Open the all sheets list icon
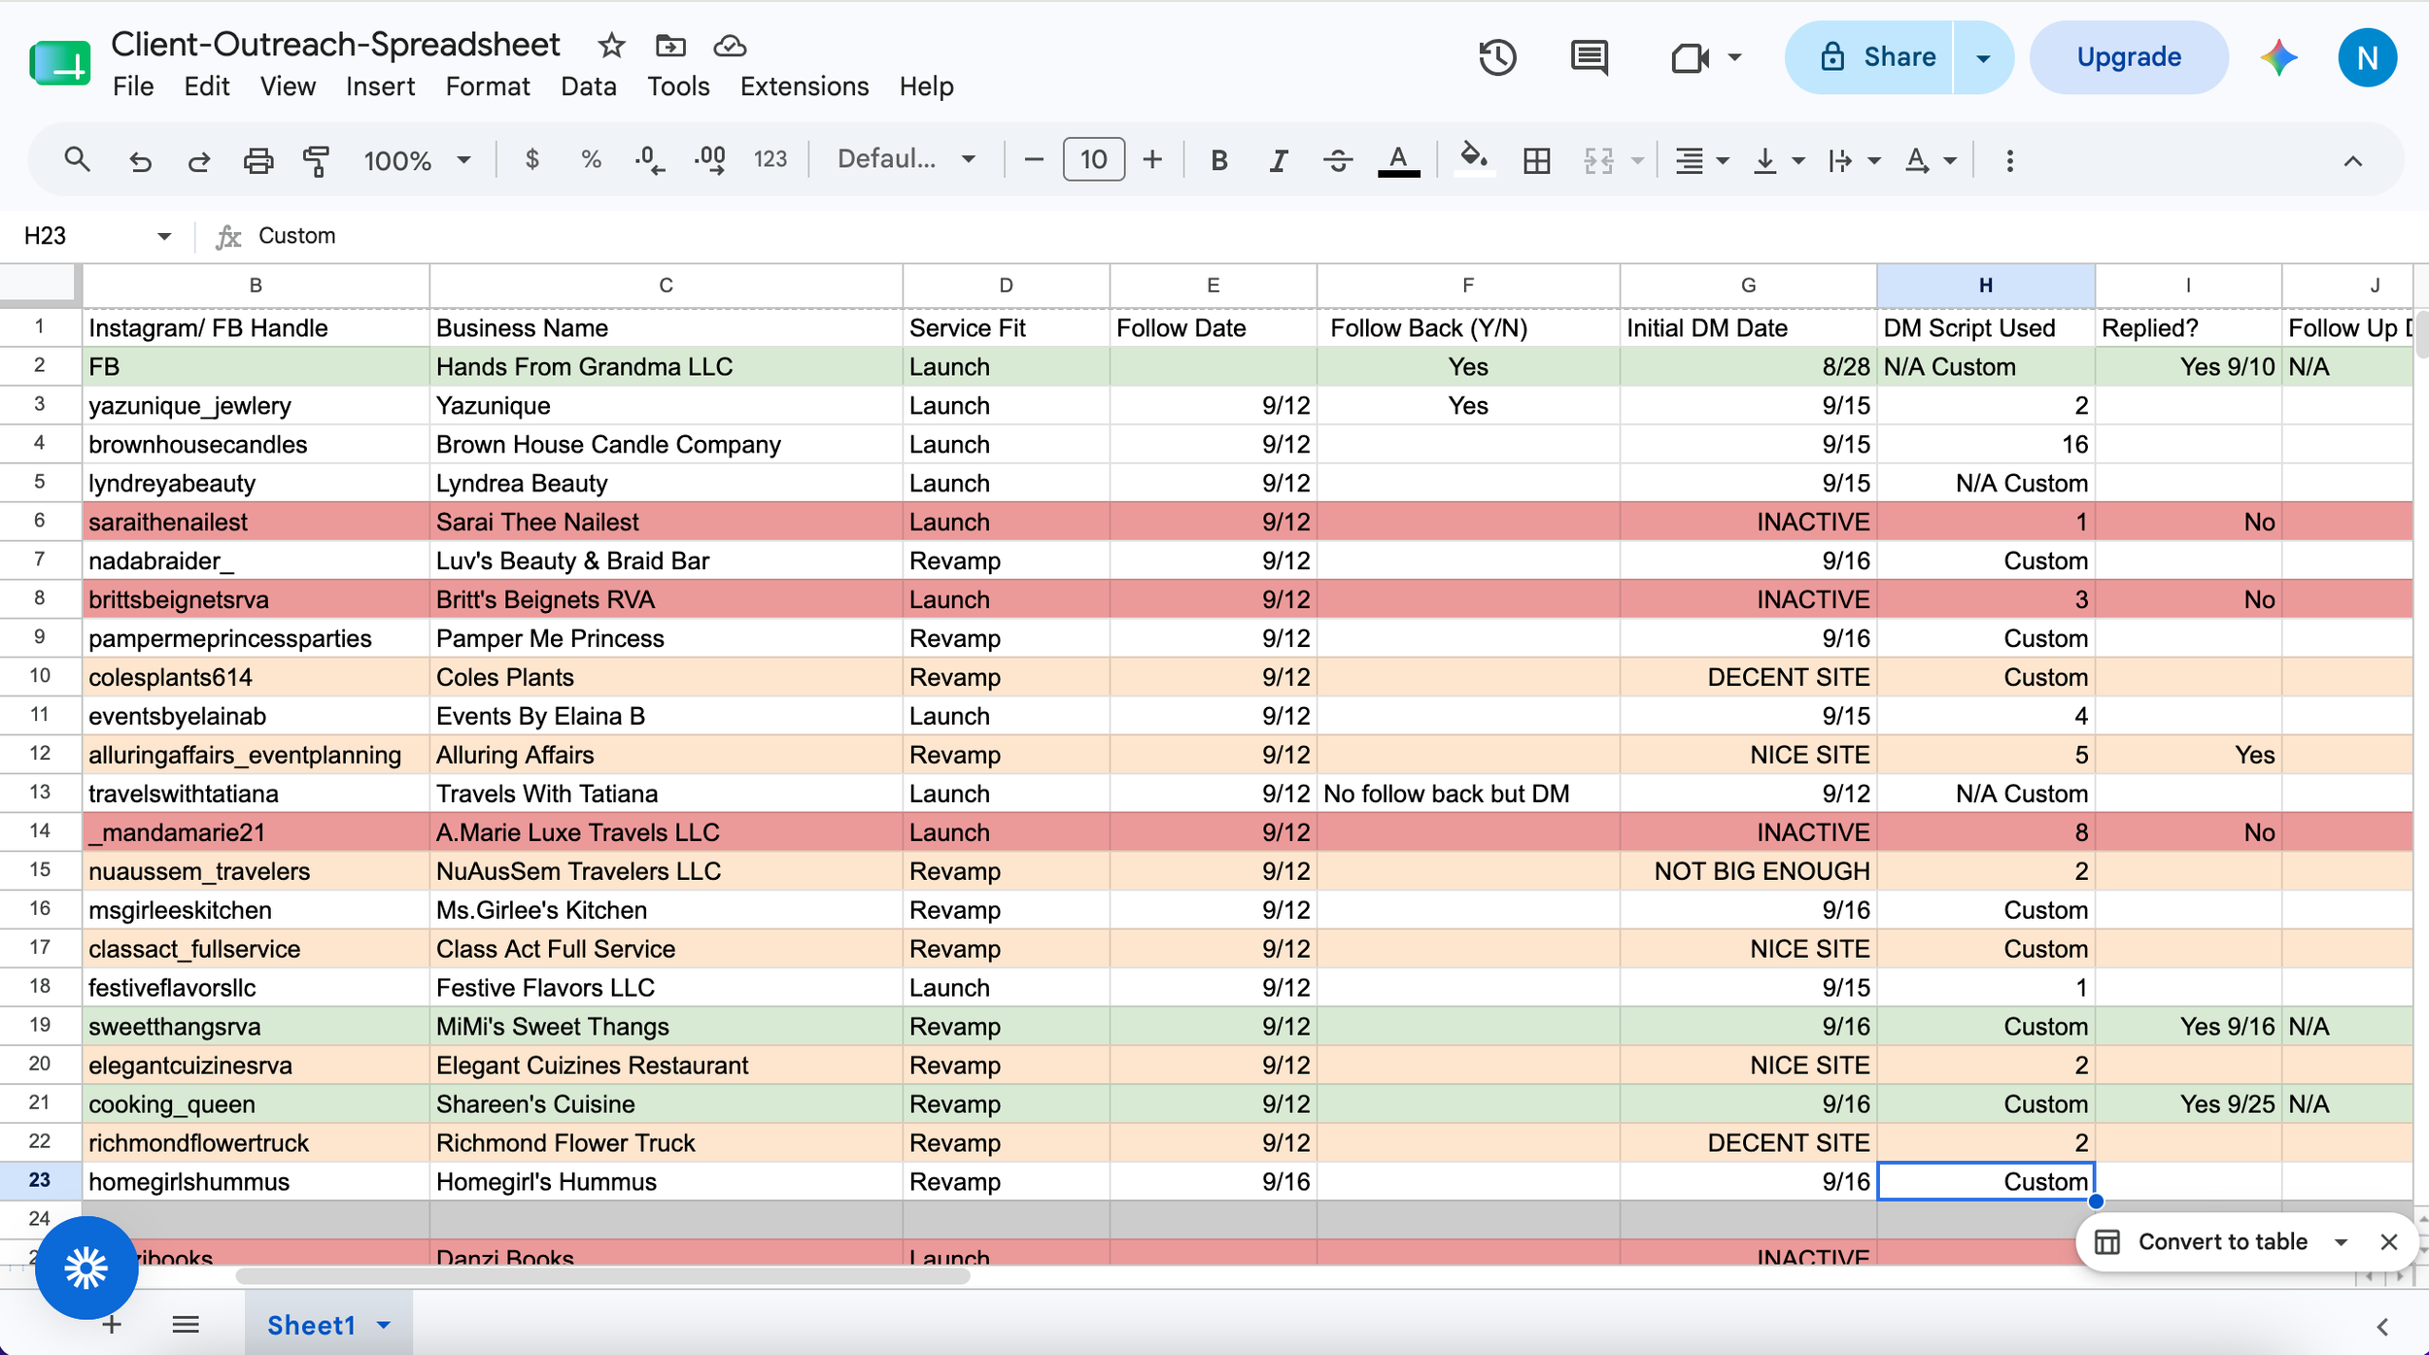2429x1355 pixels. (186, 1325)
